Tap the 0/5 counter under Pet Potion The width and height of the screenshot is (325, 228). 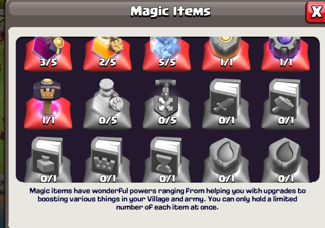pos(108,121)
